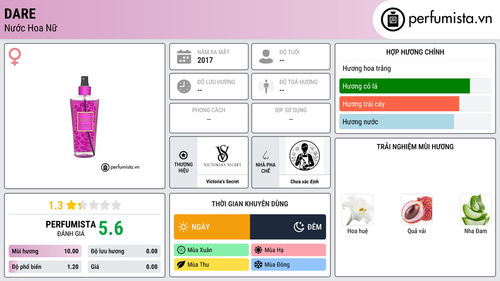Viewport: 500px width, 281px height.
Task: Click the small perfumista.vn watermark icon under bottle
Action: click(x=105, y=167)
